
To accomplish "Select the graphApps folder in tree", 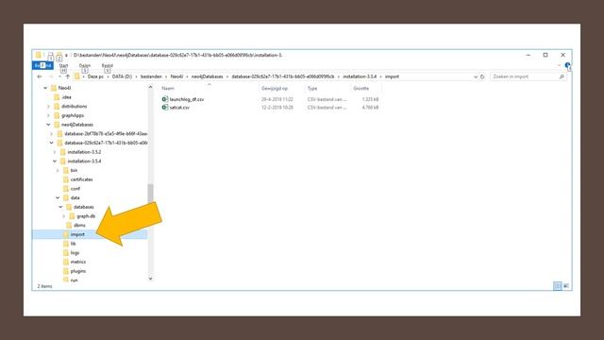I will click(x=73, y=115).
